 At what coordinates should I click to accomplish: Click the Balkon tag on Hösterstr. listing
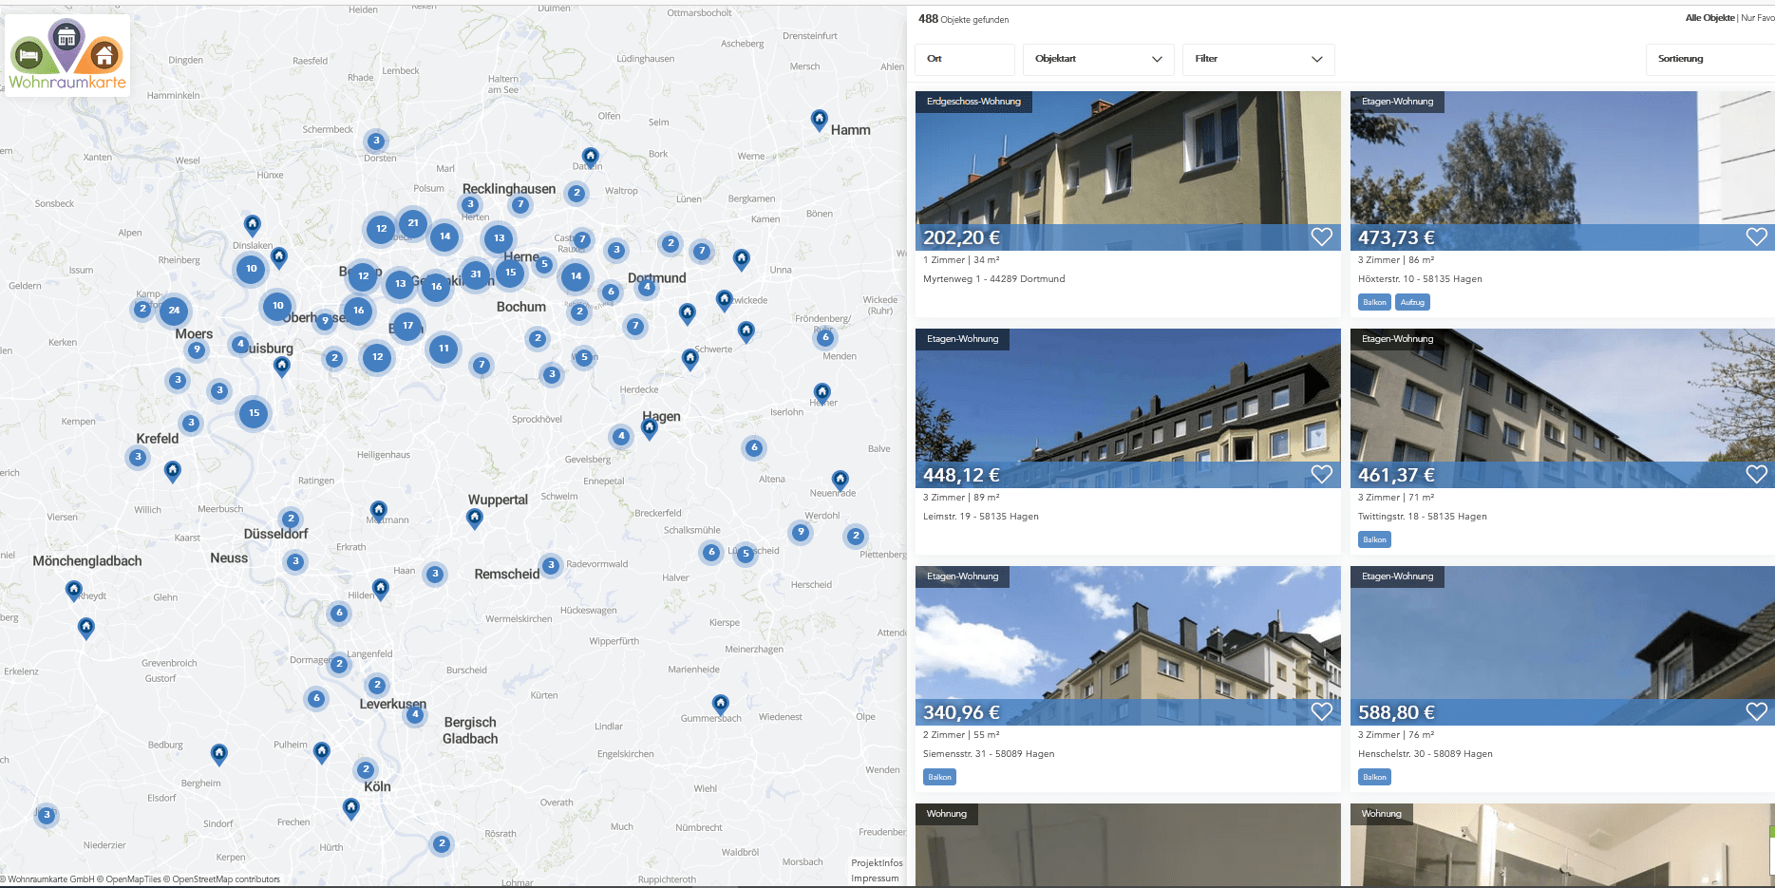click(1374, 302)
